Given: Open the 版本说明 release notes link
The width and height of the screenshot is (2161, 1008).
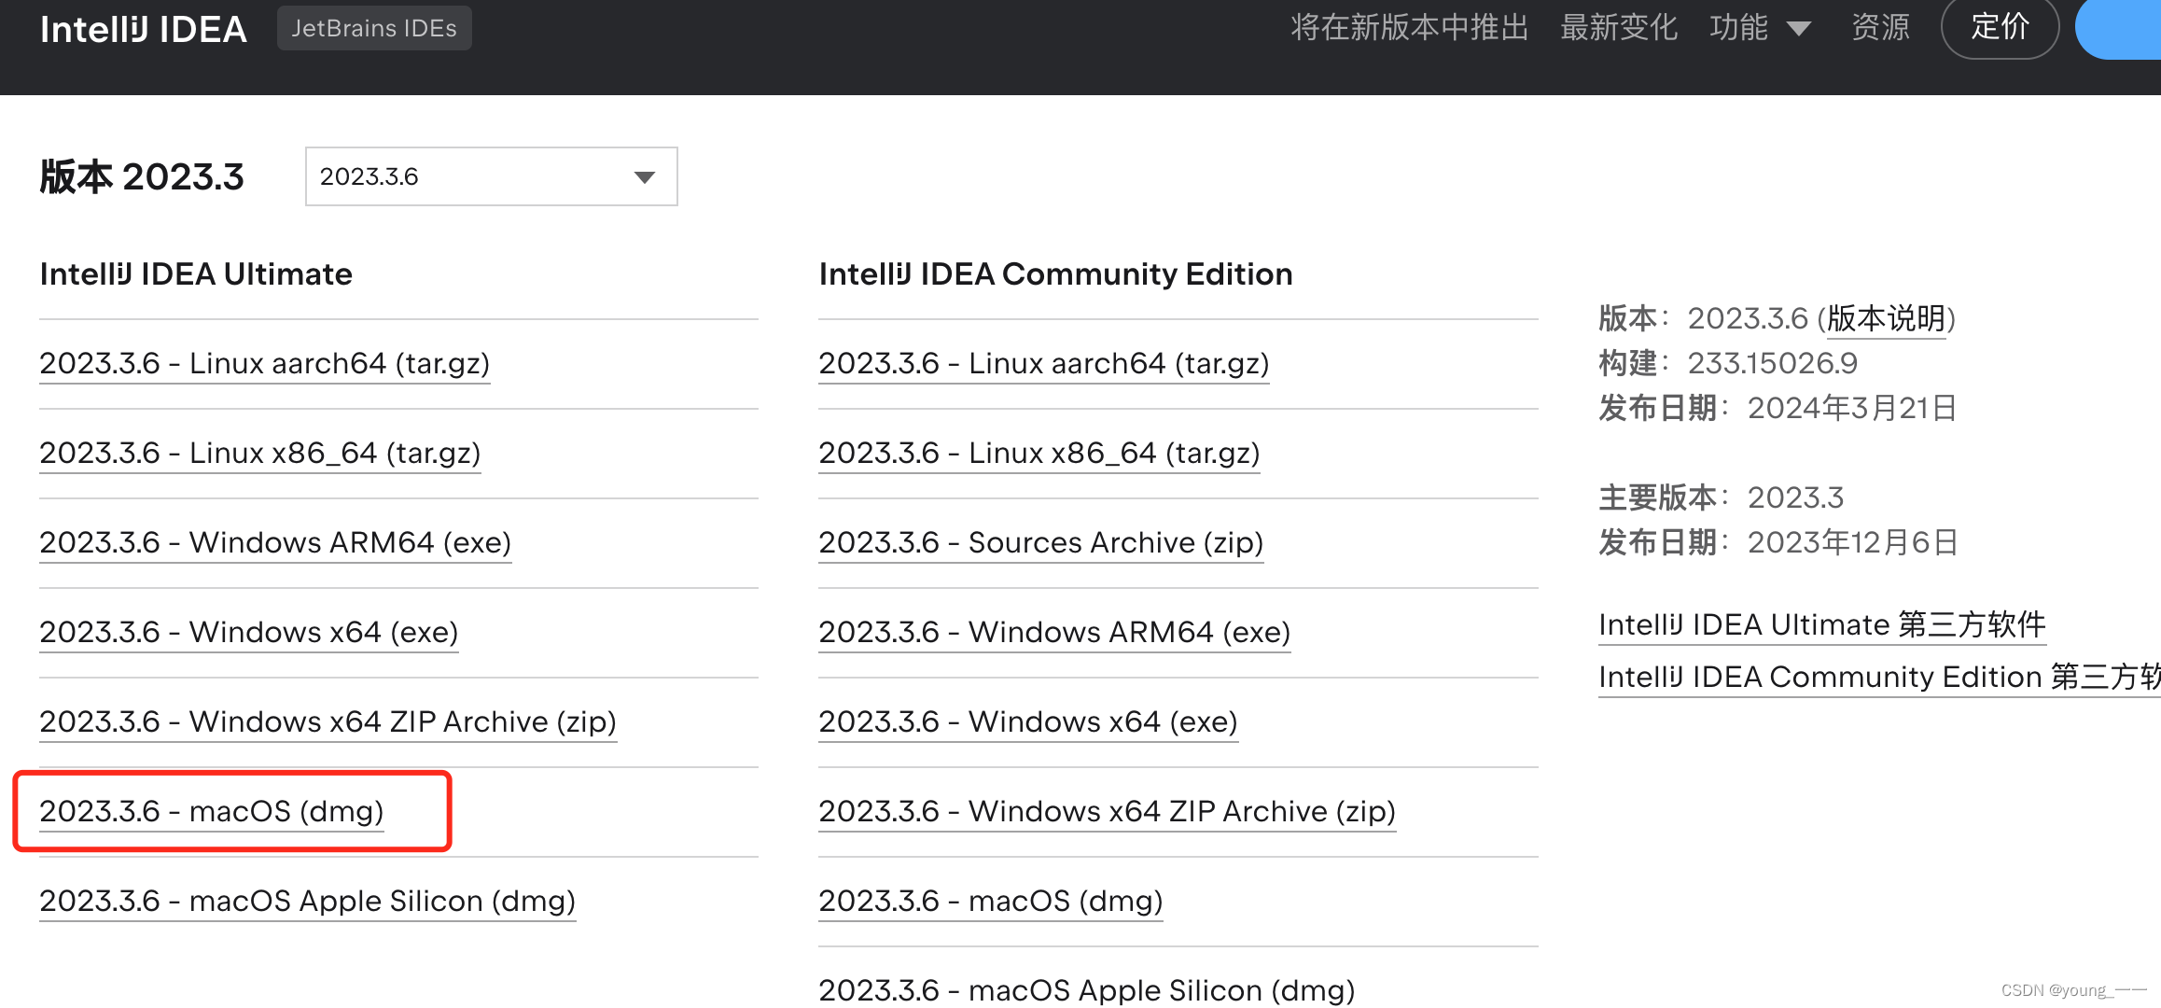Looking at the screenshot, I should click(x=1885, y=318).
